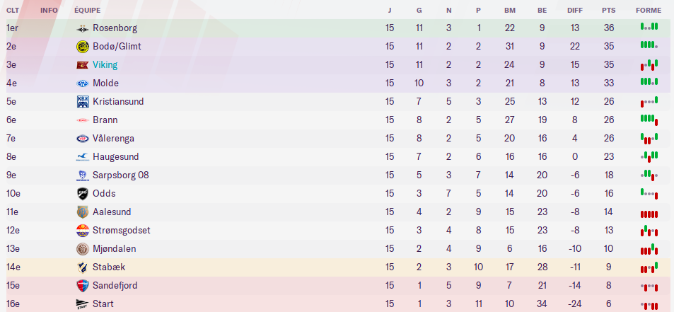Open the Brann team name link

[x=105, y=120]
